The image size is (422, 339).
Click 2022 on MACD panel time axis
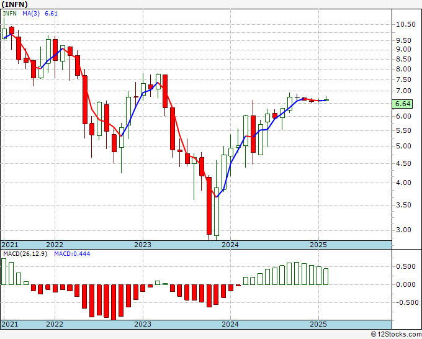point(55,324)
